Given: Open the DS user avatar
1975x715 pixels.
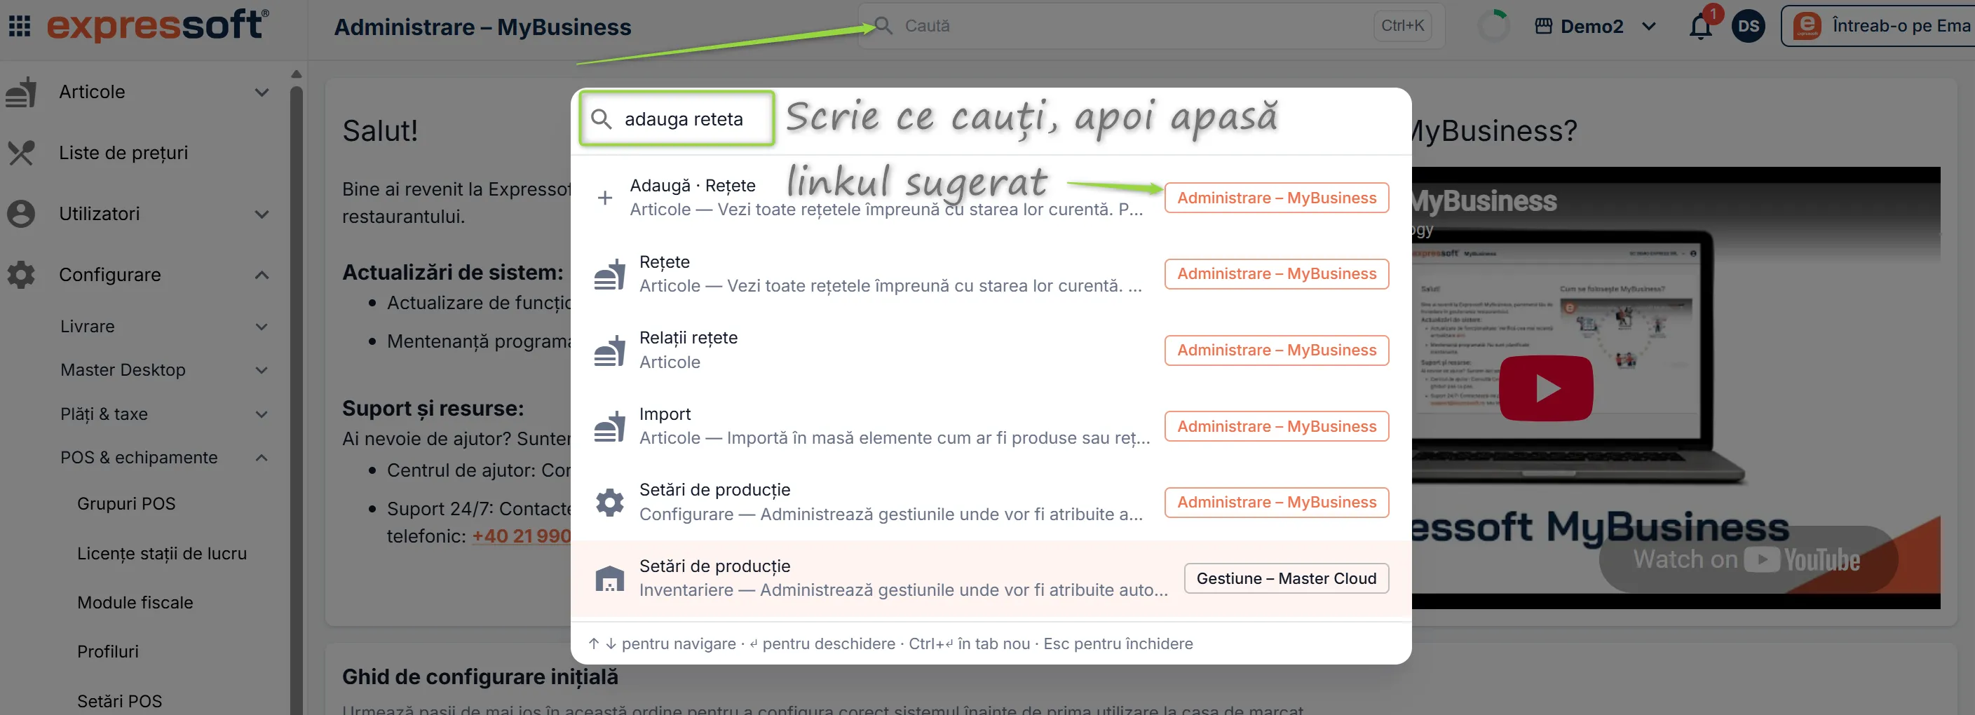Looking at the screenshot, I should coord(1748,27).
